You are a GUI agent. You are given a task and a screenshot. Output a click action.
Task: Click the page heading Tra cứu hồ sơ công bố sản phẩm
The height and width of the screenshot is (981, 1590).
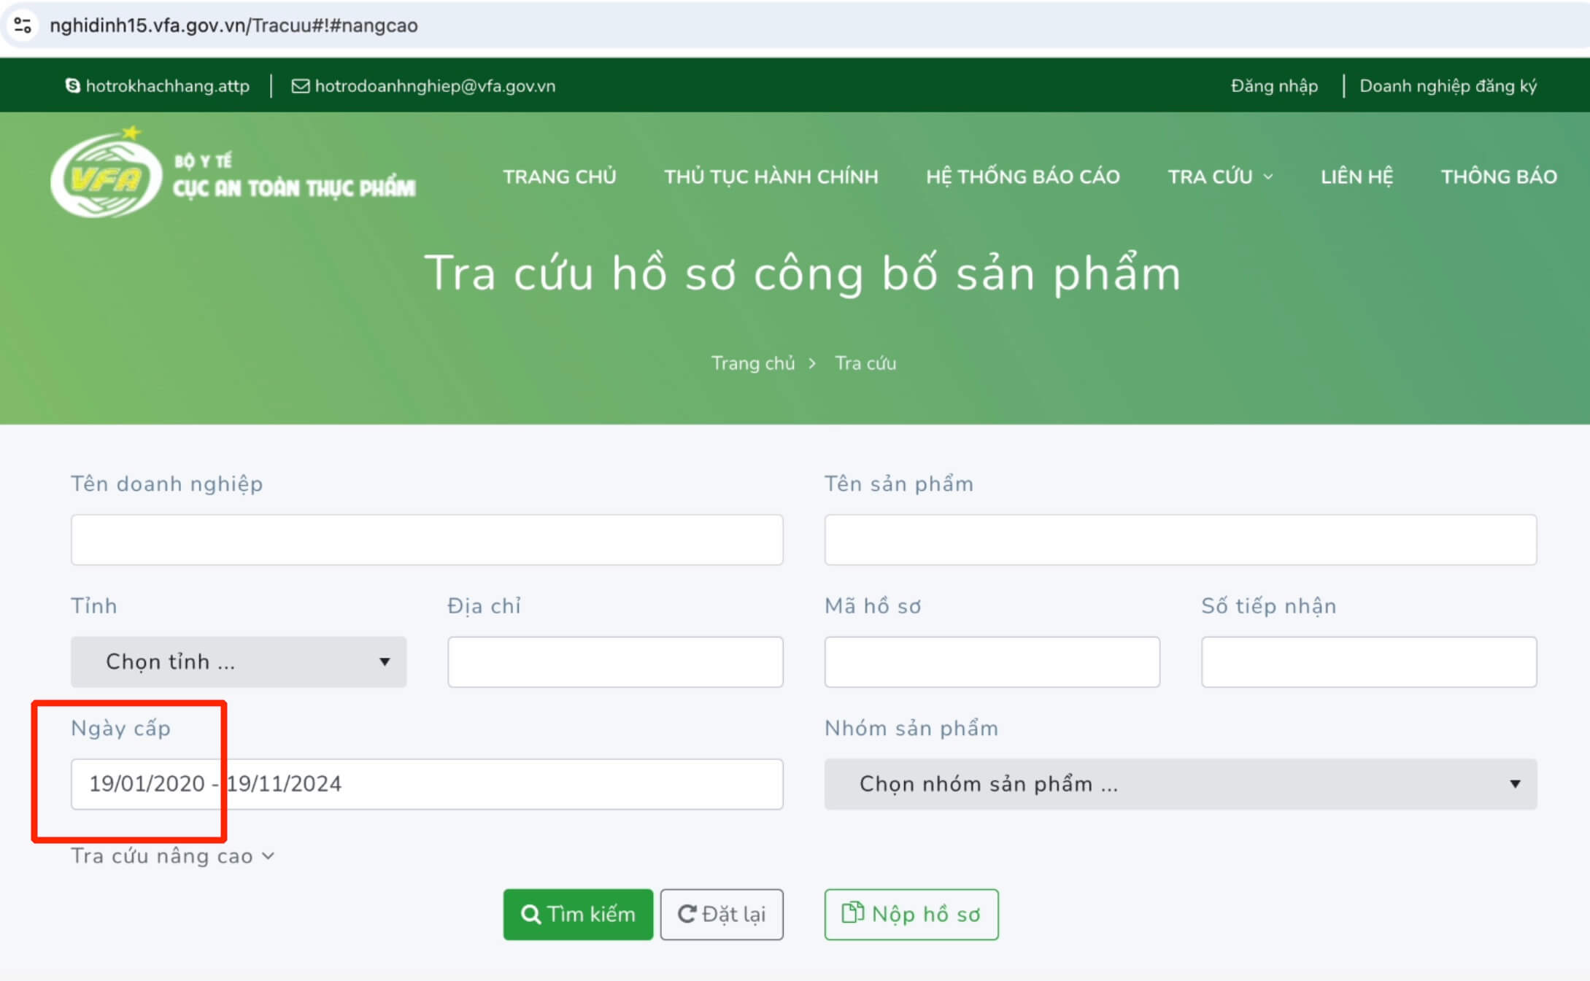[802, 274]
